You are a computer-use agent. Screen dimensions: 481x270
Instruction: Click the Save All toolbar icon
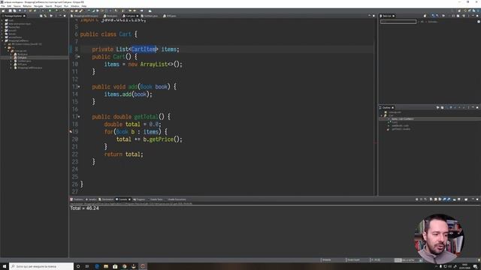14,10
